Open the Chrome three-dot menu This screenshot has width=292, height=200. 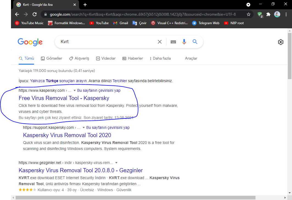click(286, 14)
